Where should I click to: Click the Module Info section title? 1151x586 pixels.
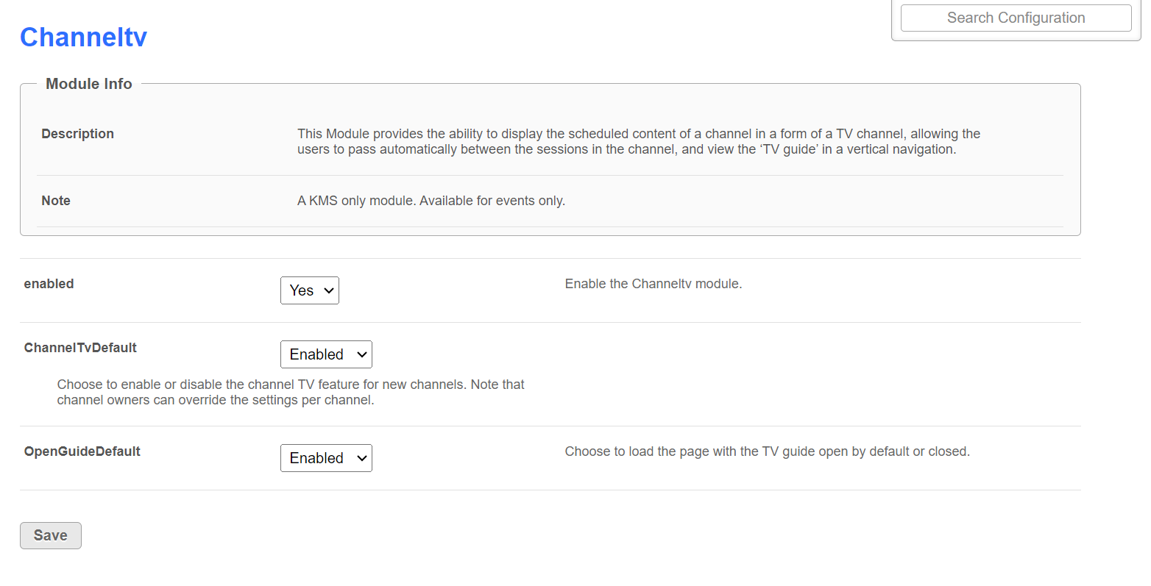pyautogui.click(x=89, y=84)
